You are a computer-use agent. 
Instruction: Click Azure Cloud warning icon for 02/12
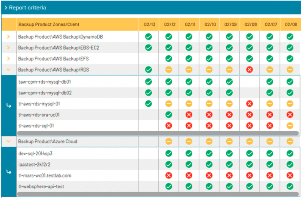(x=169, y=142)
